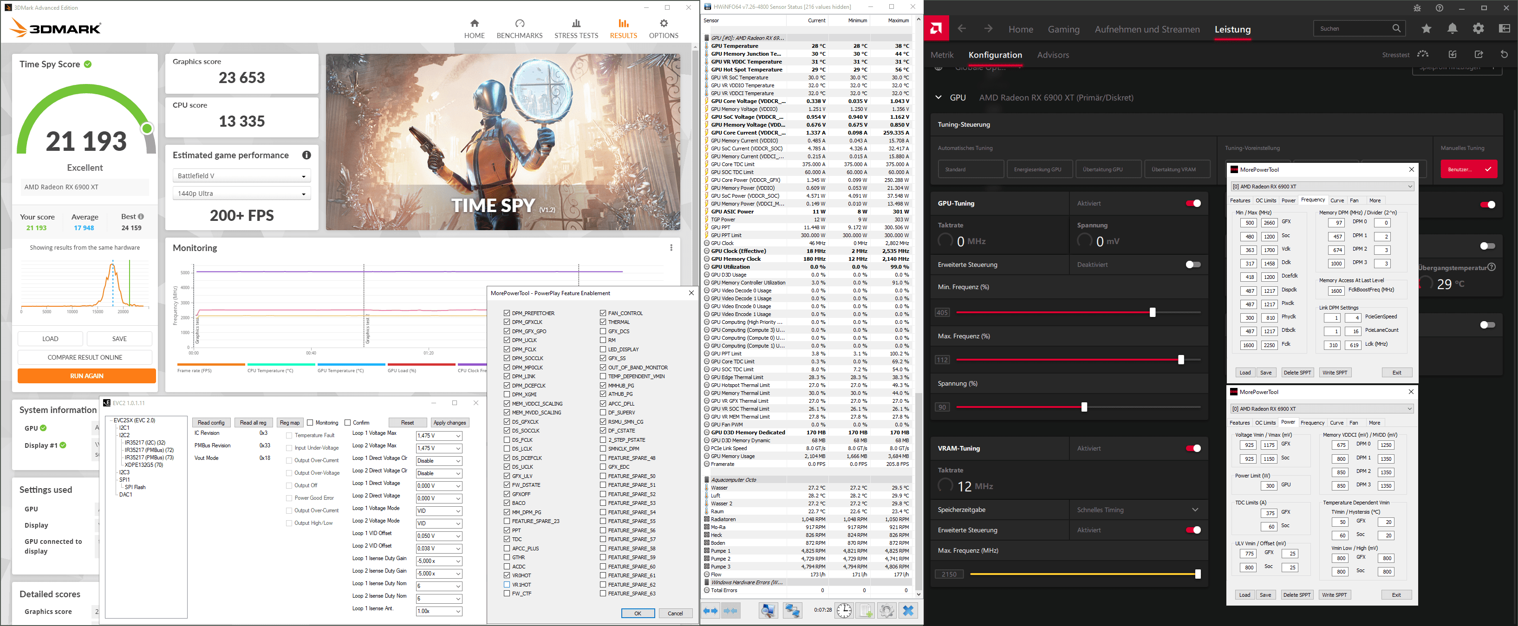Click info icon next to Estimated game performance
Viewport: 1518px width, 626px height.
pos(306,155)
